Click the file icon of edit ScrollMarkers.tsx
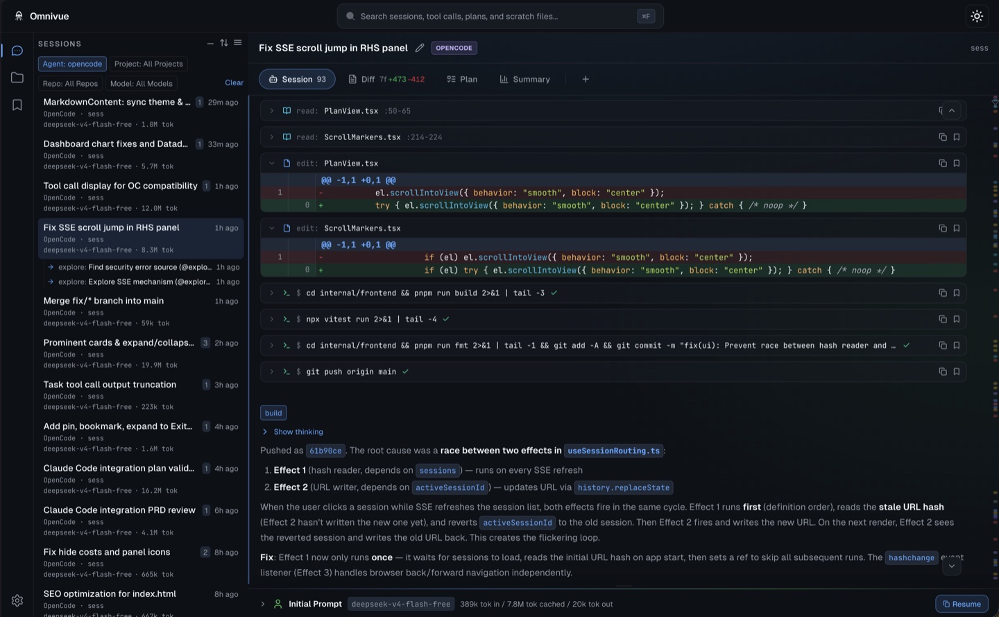 (287, 228)
